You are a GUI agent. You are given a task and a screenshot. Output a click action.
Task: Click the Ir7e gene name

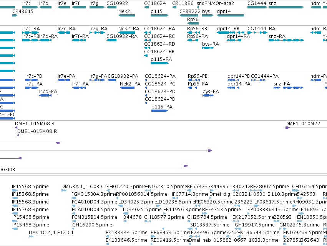point(62,3)
